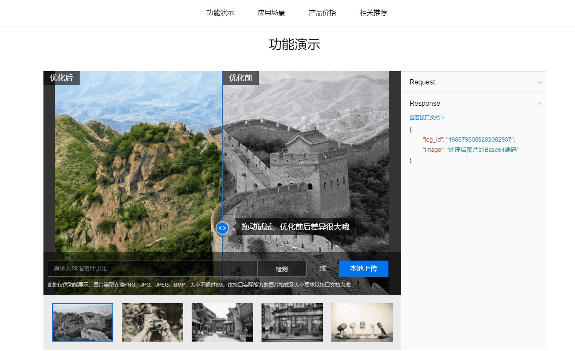The image size is (575, 351).
Task: Collapse the Response section chevron
Action: coord(540,103)
